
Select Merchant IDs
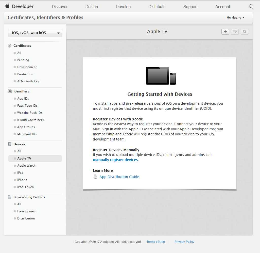coord(27,134)
